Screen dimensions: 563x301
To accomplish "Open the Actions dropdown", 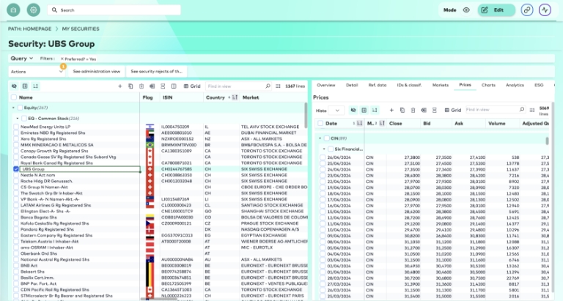I will [37, 71].
